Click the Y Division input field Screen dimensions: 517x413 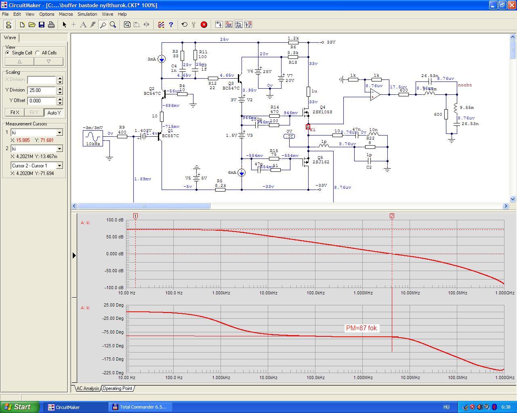coord(41,90)
